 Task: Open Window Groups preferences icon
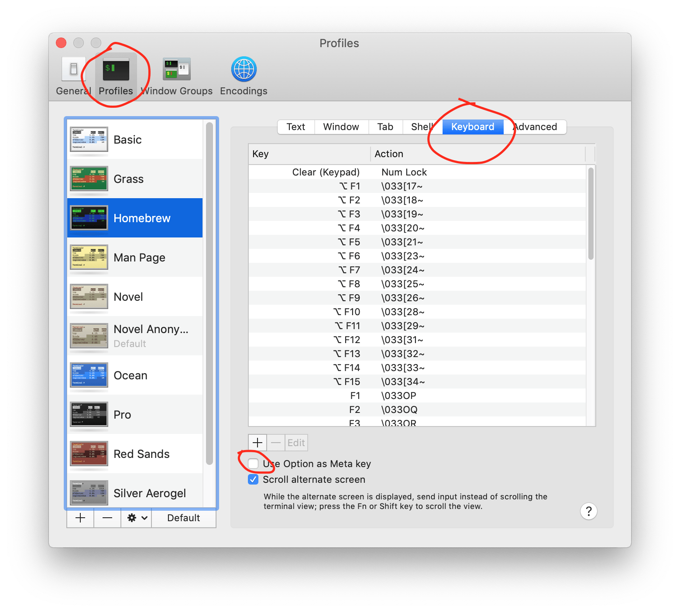click(x=176, y=69)
